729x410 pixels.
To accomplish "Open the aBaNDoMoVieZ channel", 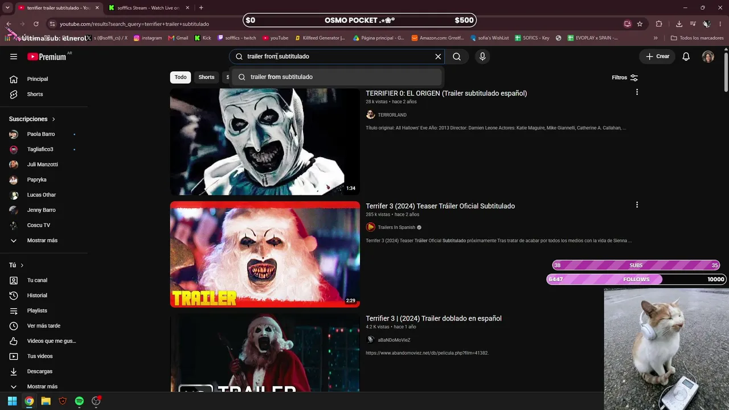I will (394, 340).
